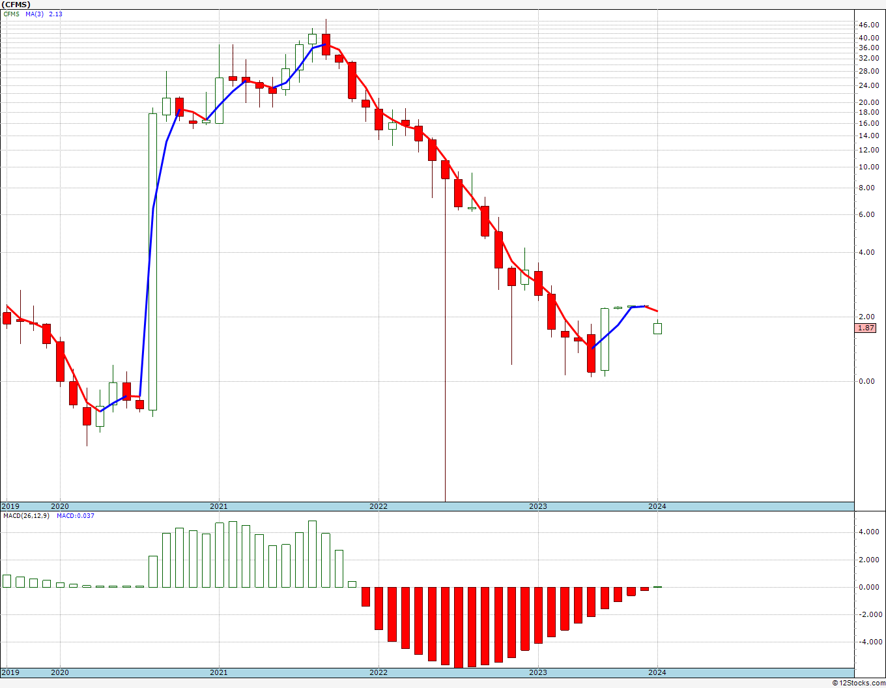Select the MA(3) value 2.13

pyautogui.click(x=55, y=14)
